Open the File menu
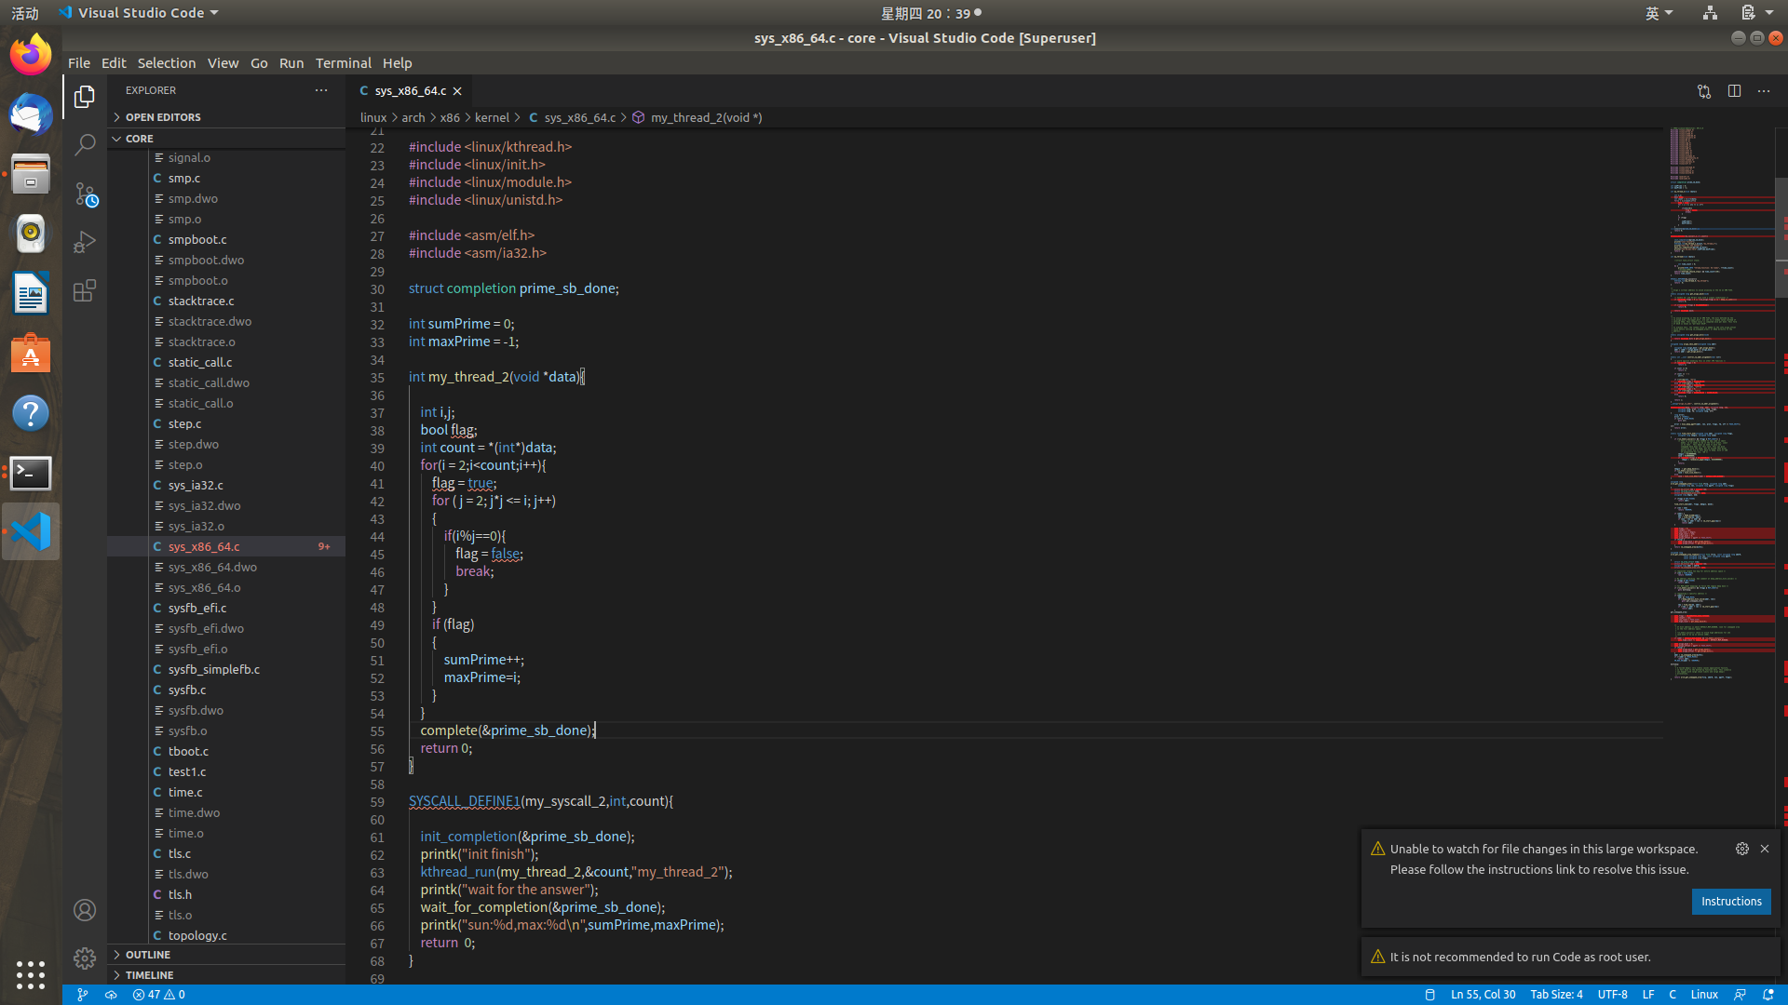The image size is (1788, 1005). pyautogui.click(x=79, y=63)
